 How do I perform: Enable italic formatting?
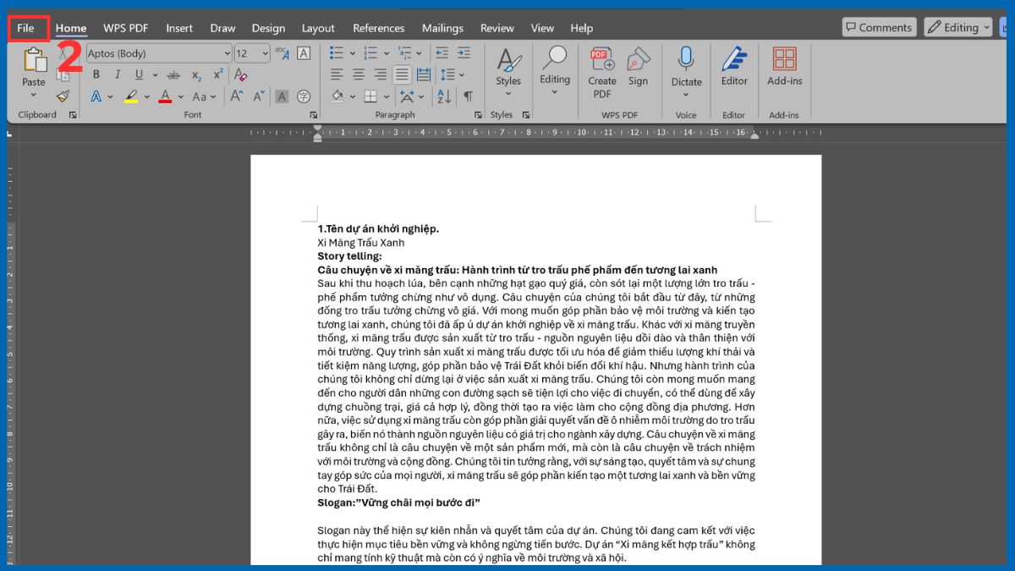118,74
